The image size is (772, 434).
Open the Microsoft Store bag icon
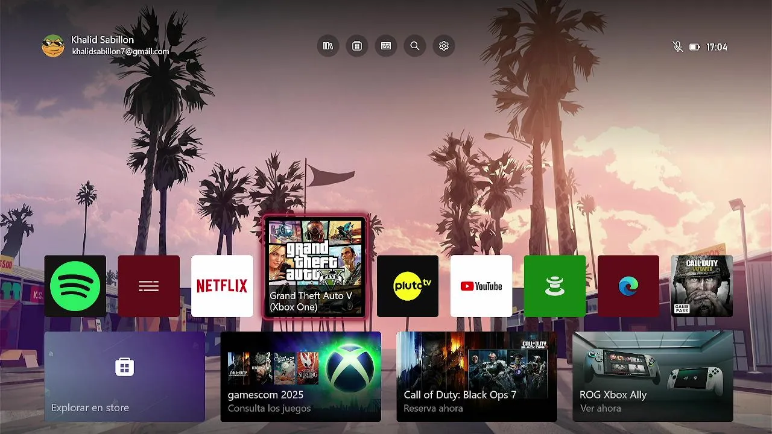point(357,46)
